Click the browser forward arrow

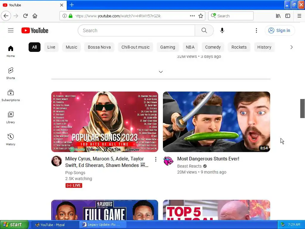coord(16,16)
